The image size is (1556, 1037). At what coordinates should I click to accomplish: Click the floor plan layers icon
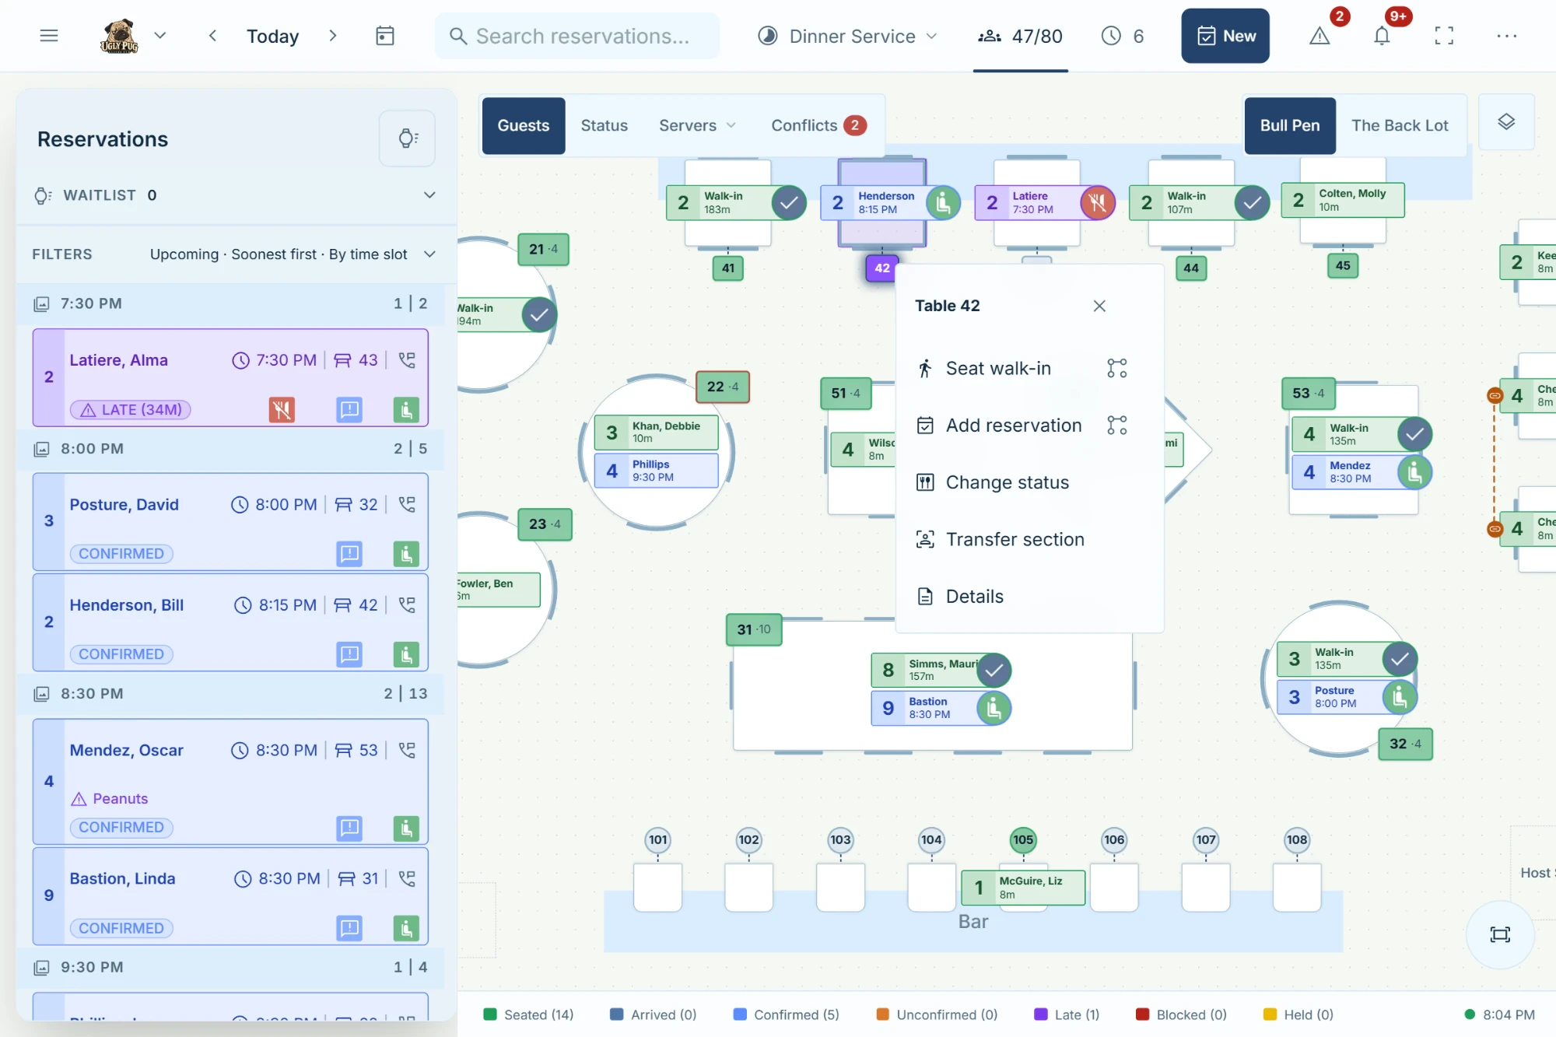pos(1506,122)
